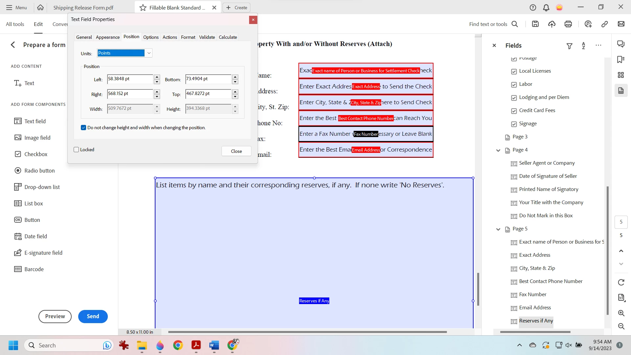This screenshot has width=631, height=355.
Task: Collapse the Page 4 tree node
Action: 498,150
